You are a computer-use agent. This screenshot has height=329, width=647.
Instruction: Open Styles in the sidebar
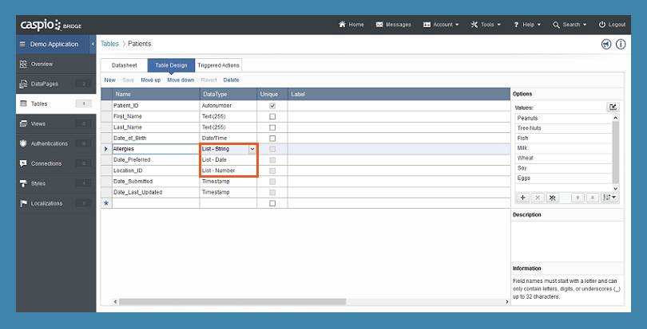click(x=56, y=184)
